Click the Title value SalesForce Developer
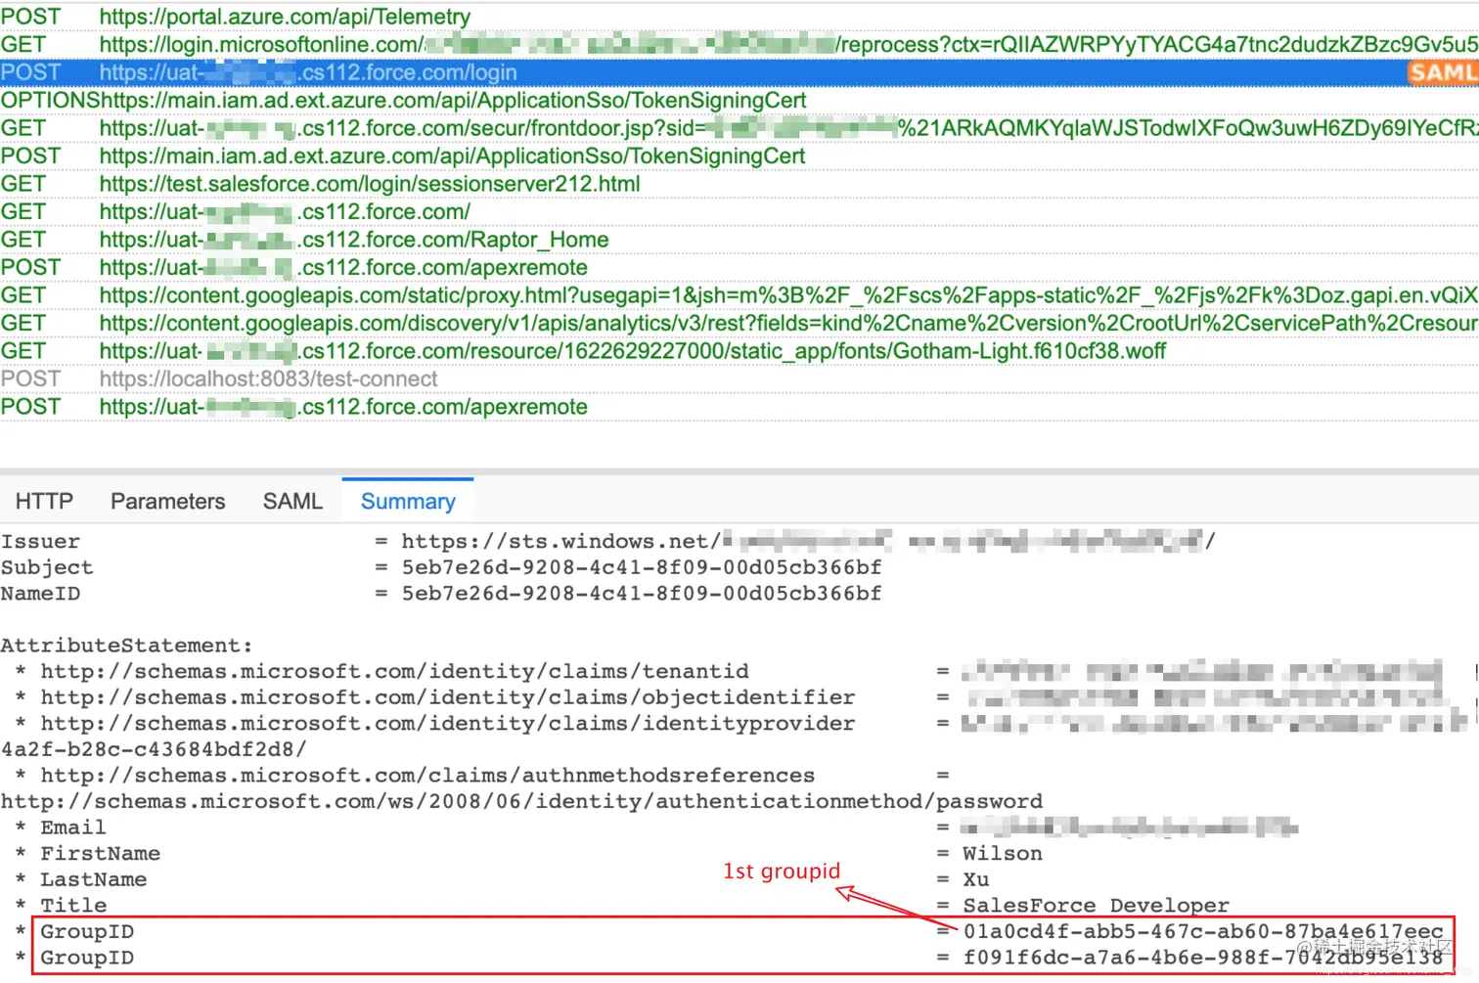1479x983 pixels. pos(1097,906)
